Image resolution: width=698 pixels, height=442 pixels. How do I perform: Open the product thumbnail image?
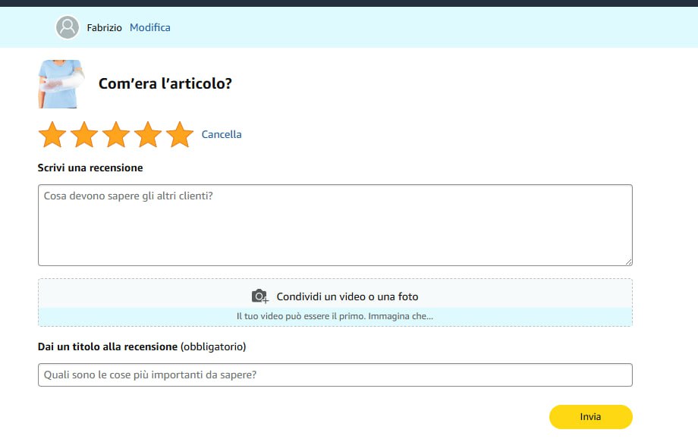(61, 84)
